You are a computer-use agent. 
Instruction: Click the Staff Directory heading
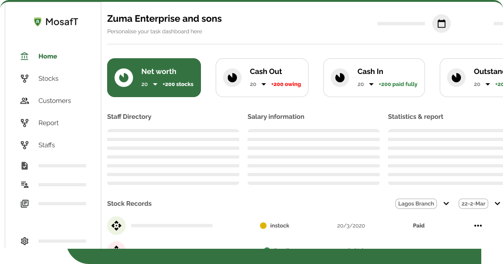(x=129, y=117)
